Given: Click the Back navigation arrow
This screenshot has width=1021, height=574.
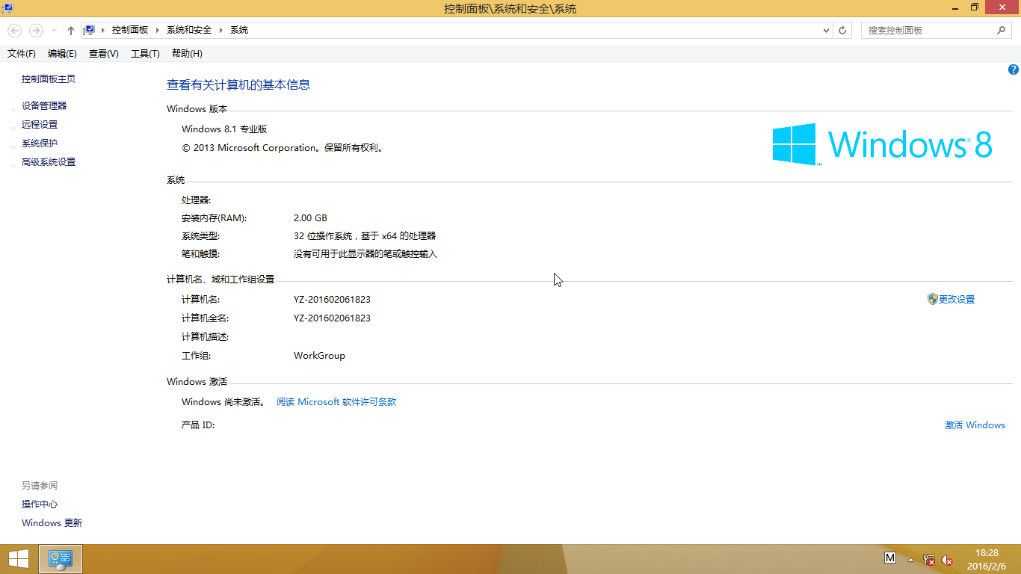Looking at the screenshot, I should point(14,31).
